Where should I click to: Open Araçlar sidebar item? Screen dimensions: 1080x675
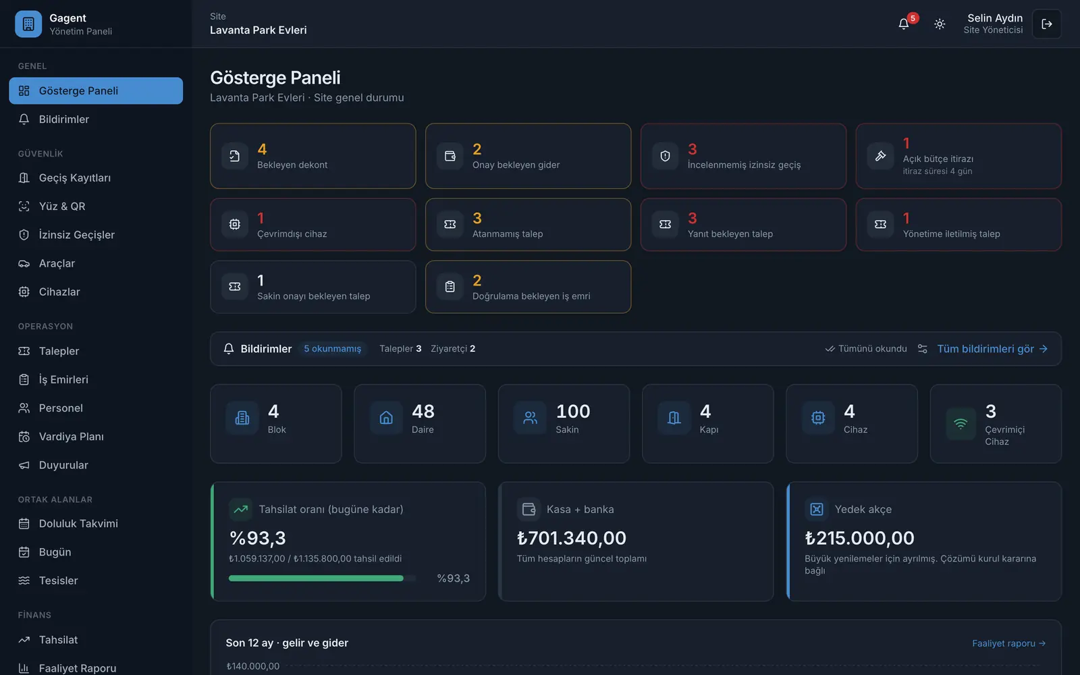pyautogui.click(x=96, y=263)
